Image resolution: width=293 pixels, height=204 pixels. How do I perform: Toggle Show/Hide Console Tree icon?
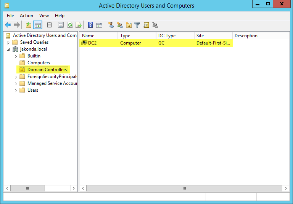point(38,25)
